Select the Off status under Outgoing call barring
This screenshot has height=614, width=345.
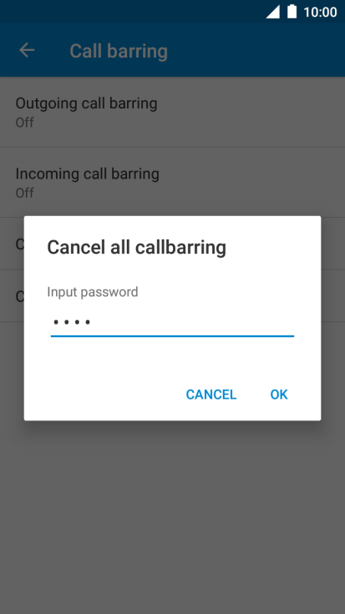click(25, 123)
